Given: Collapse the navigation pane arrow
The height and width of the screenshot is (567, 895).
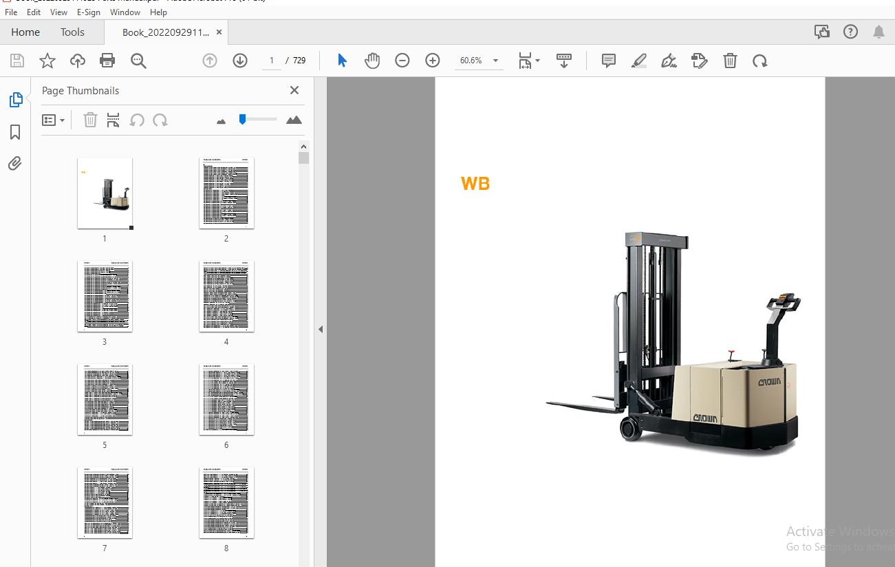Looking at the screenshot, I should click(320, 330).
